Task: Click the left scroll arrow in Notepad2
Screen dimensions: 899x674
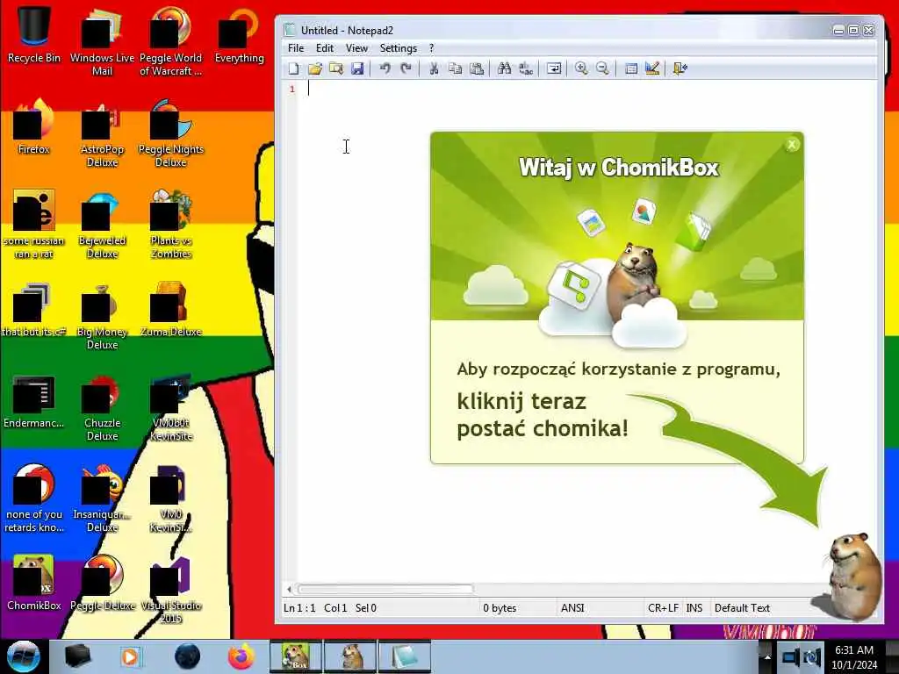Action: [x=289, y=589]
